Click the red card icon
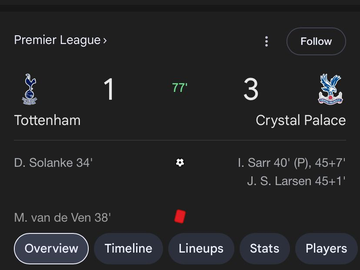This screenshot has height=270, width=360. pos(180,216)
